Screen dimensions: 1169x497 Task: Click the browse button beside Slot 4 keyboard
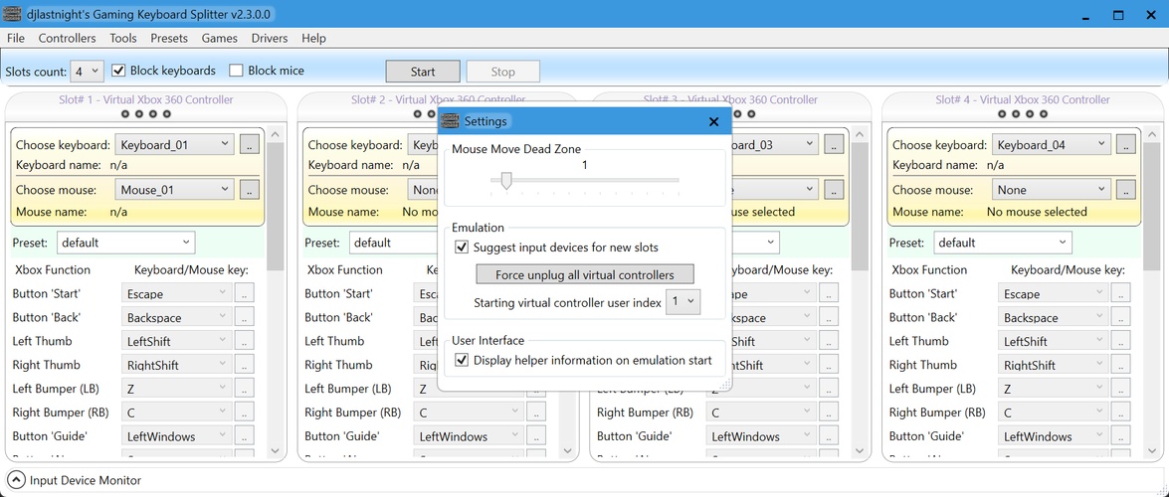1125,145
